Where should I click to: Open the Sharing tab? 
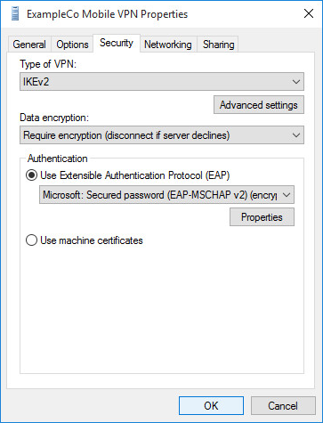point(218,45)
